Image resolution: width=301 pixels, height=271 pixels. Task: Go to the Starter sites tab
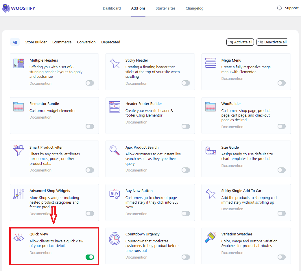165,8
